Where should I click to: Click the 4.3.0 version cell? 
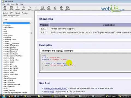point(43,32)
